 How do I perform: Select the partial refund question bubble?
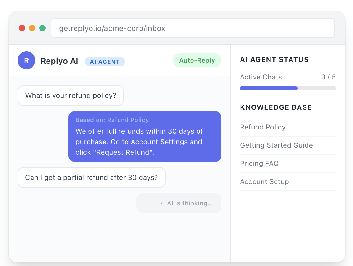coord(91,177)
